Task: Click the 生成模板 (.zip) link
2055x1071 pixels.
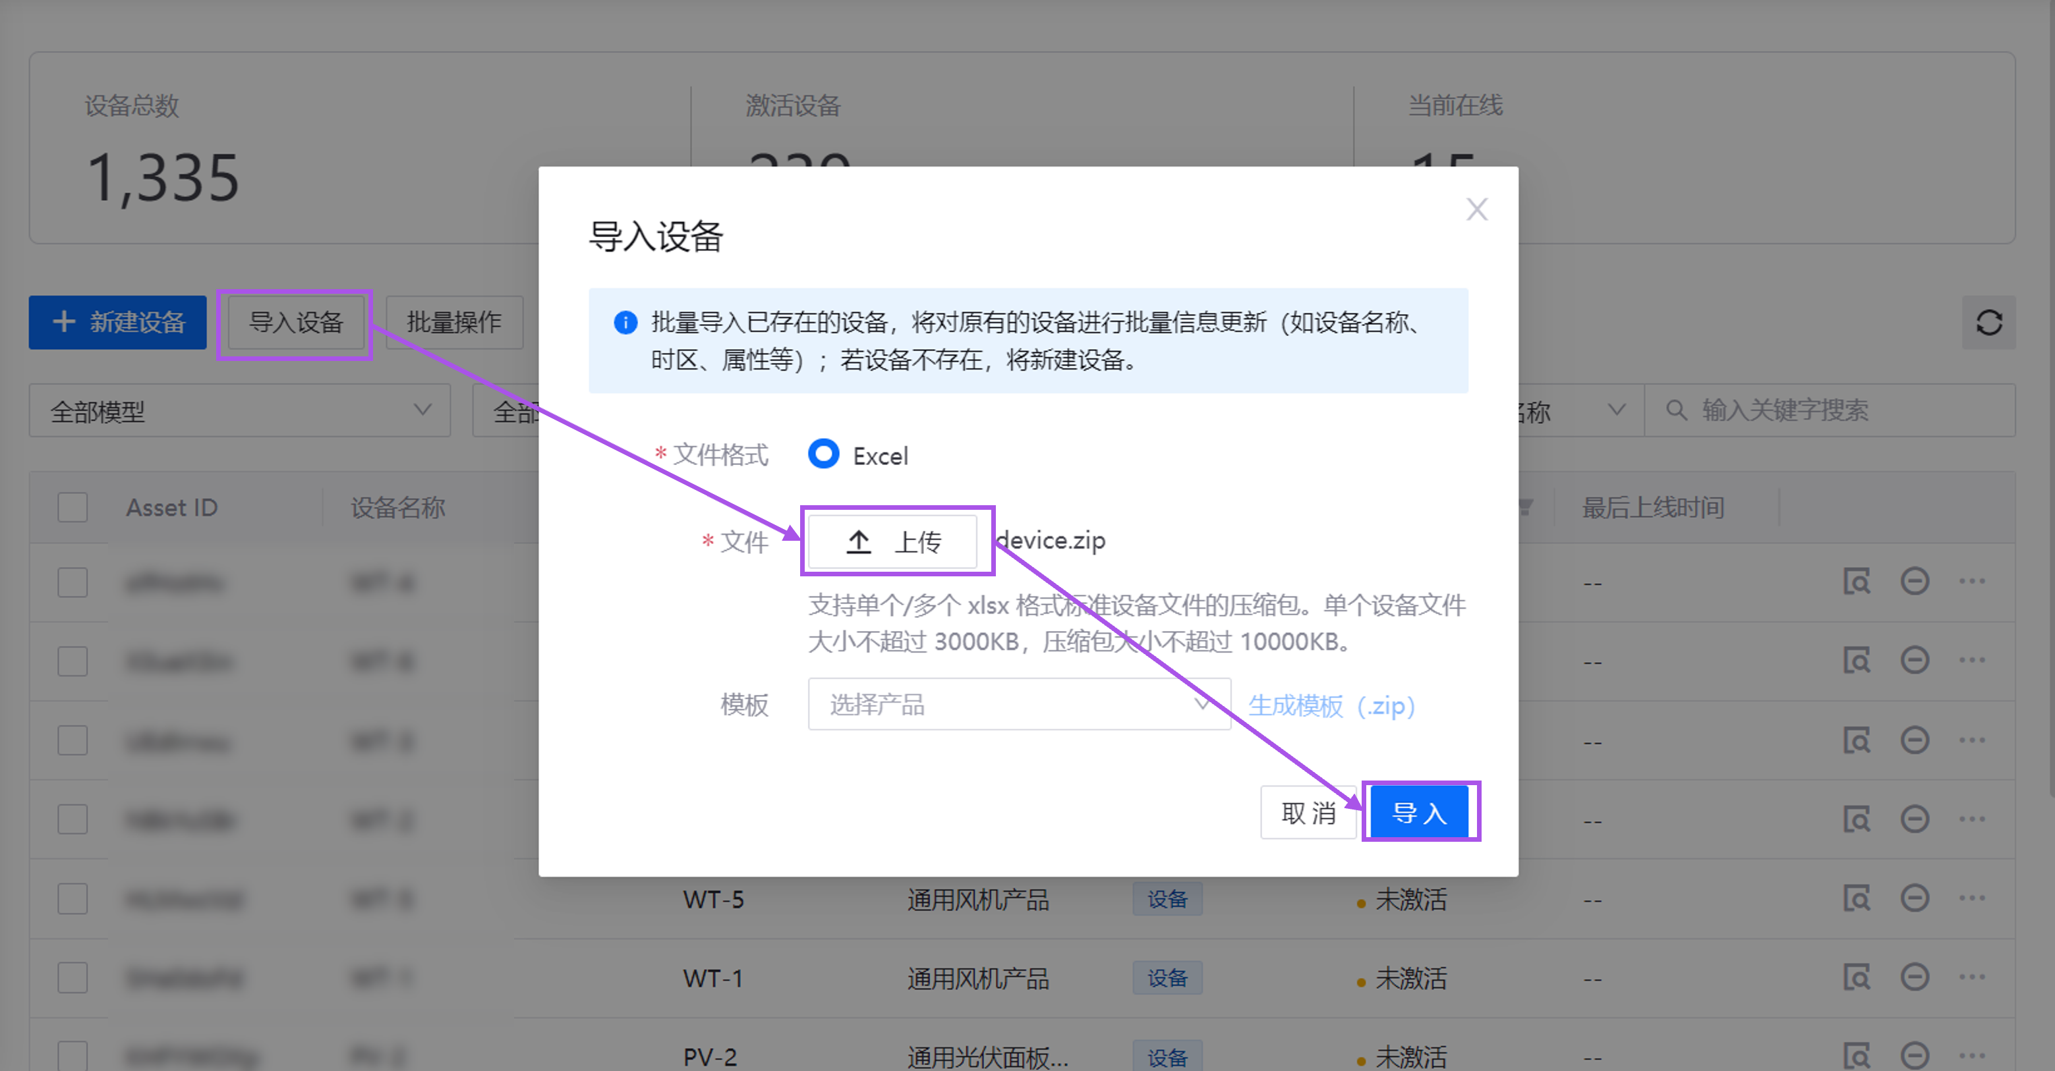Action: click(x=1331, y=705)
